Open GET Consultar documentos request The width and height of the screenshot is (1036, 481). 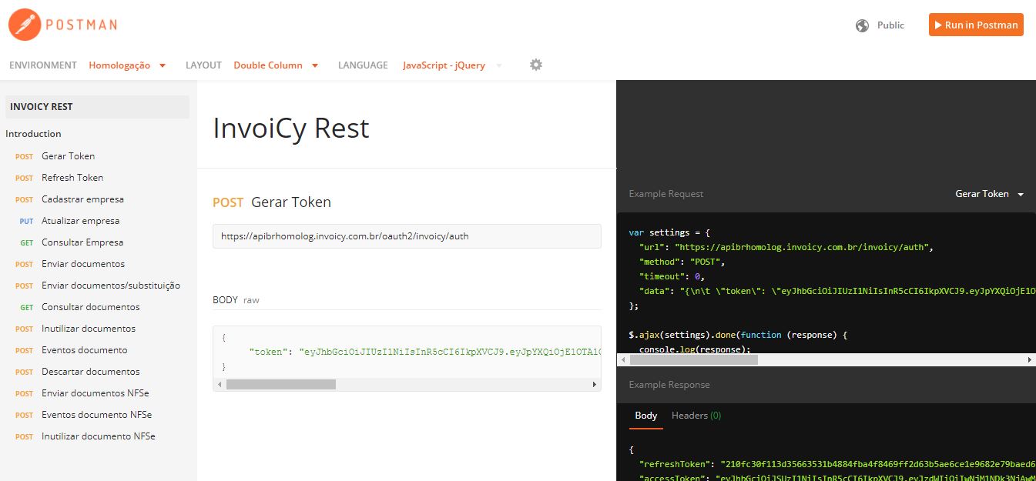click(90, 307)
